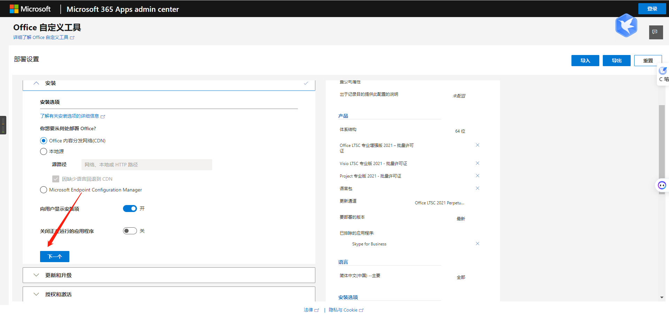Click the 源路径 input field
The height and width of the screenshot is (314, 669).
coord(147,165)
